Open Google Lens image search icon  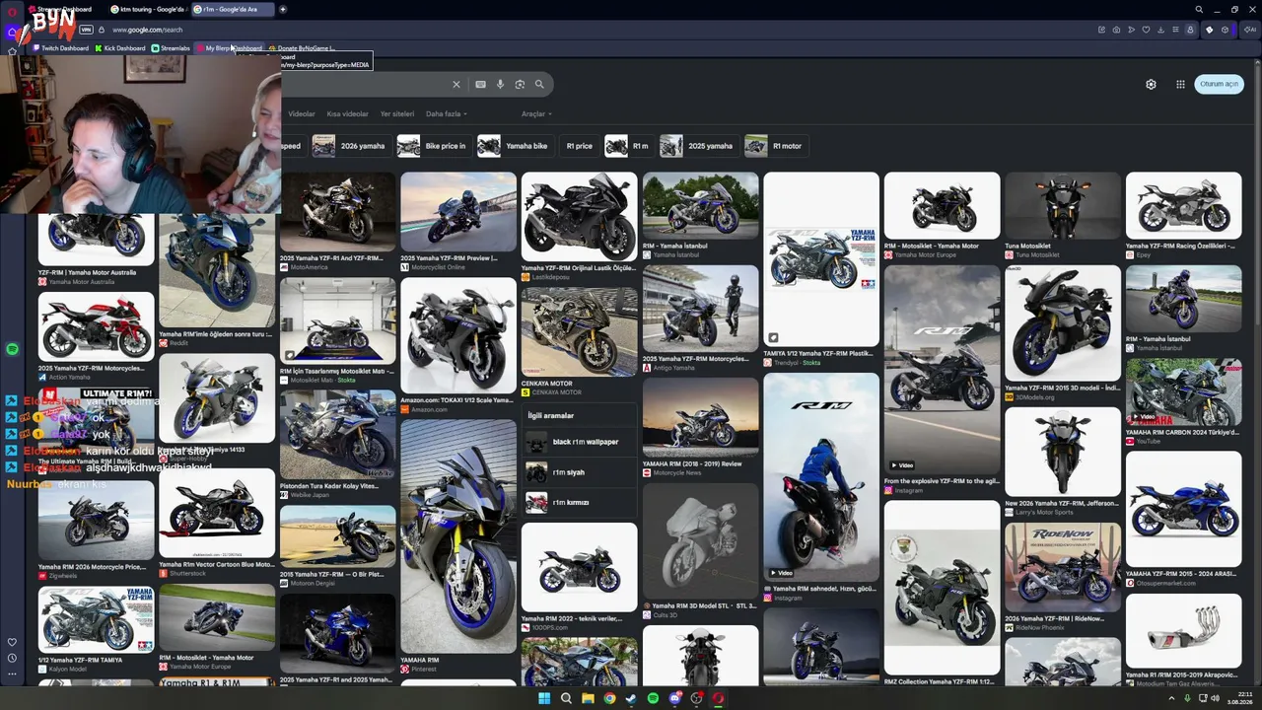520,84
